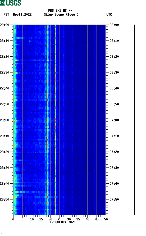The width and height of the screenshot is (146, 236).
Task: Click the 07:20 UTC time label
Action: point(114,152)
